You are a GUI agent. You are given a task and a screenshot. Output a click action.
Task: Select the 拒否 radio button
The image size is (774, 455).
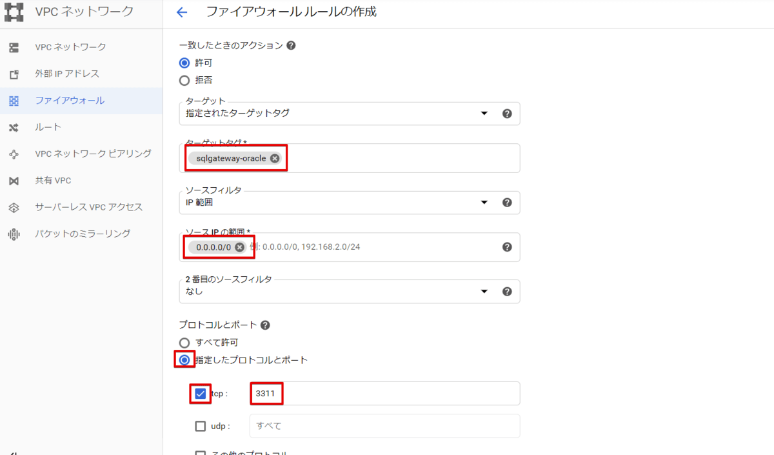coord(184,81)
